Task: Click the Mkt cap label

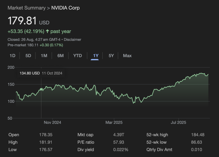Action: click(x=85, y=135)
